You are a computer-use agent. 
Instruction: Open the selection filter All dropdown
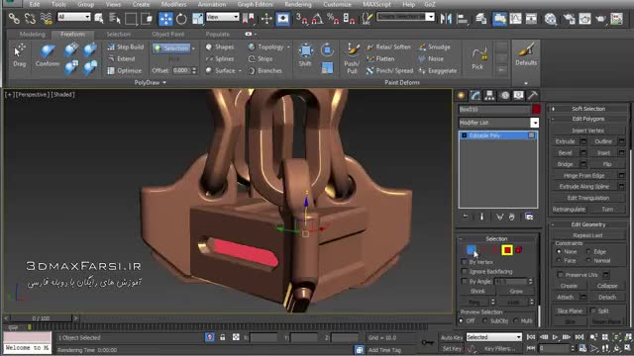tap(74, 17)
